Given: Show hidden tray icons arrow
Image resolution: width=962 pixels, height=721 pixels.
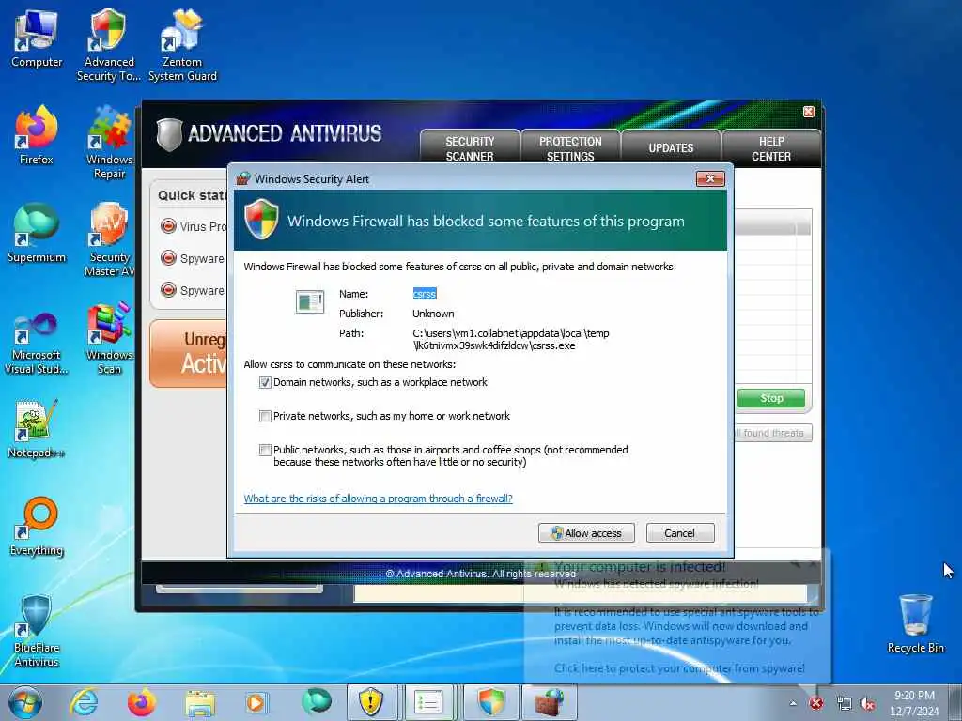Looking at the screenshot, I should pyautogui.click(x=793, y=704).
